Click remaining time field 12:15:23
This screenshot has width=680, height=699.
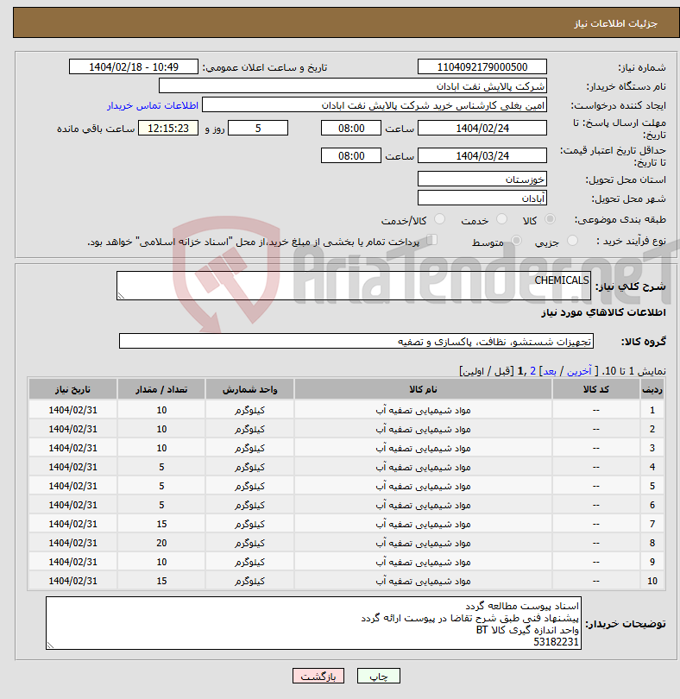tap(168, 129)
